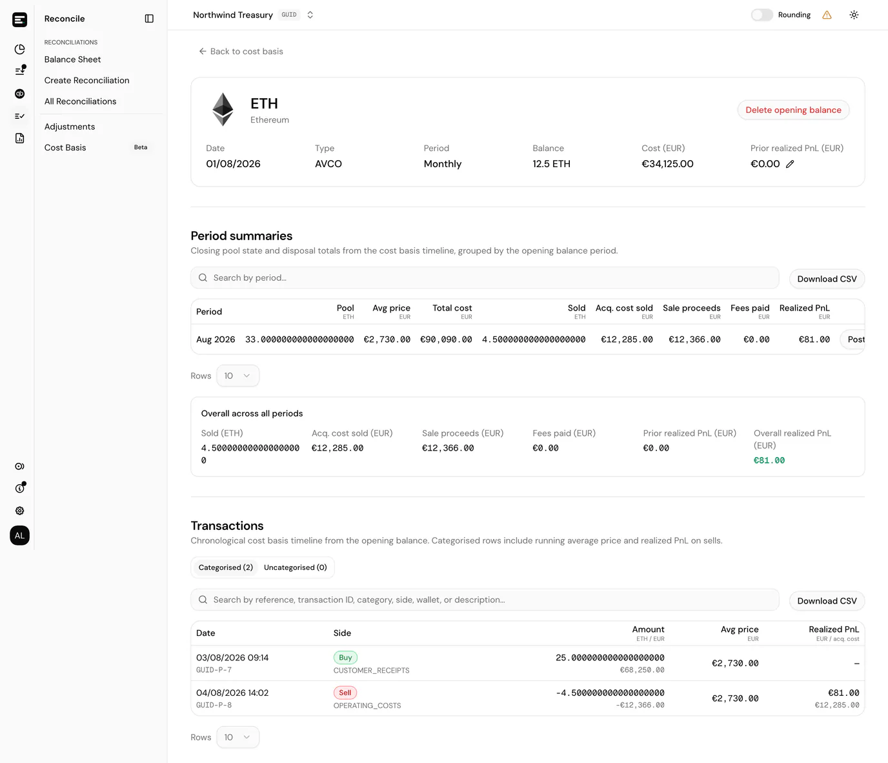Open the QuickBooks integration icon

point(20,94)
